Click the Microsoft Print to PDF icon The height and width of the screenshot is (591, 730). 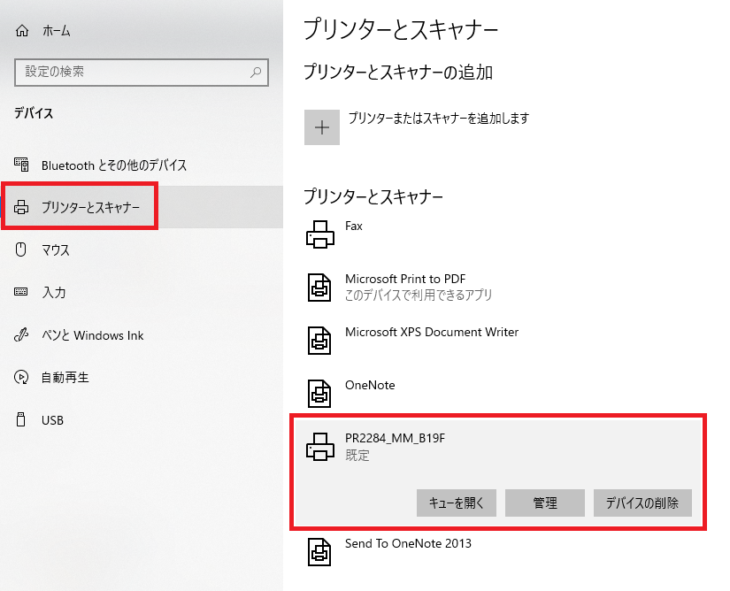click(x=319, y=288)
